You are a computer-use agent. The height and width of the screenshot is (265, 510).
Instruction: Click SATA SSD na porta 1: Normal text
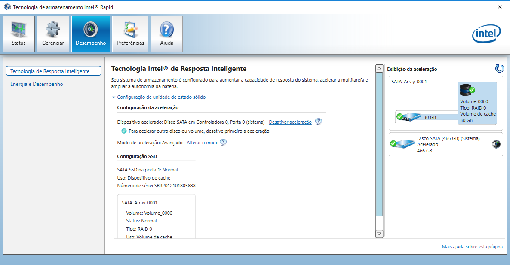147,170
